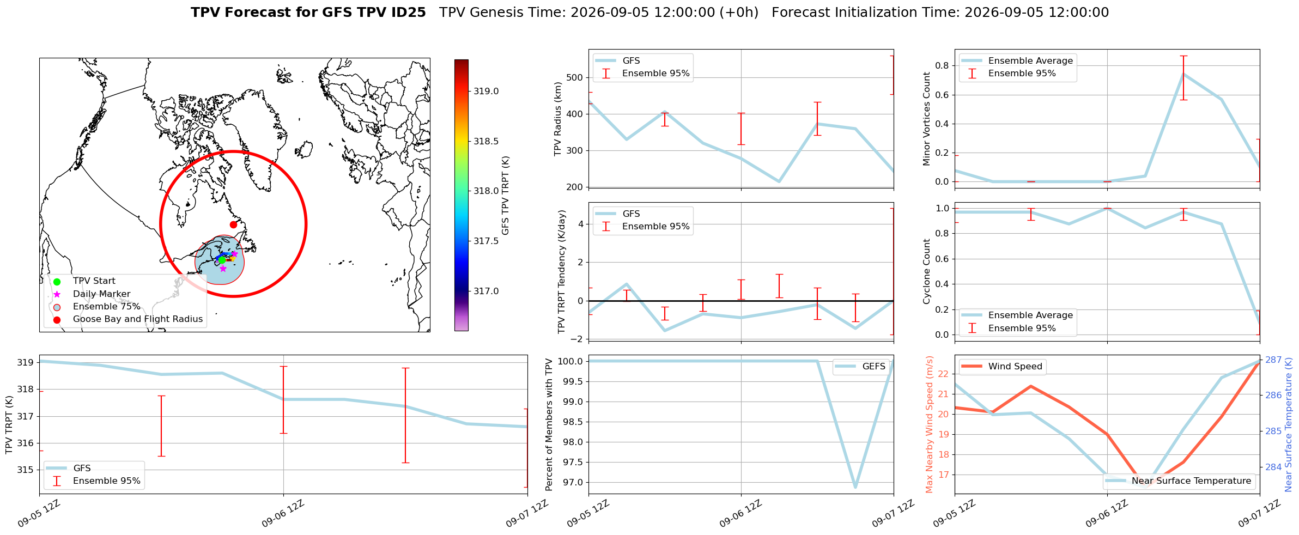
Task: Click the 'GEFS' legend label
Action: pyautogui.click(x=874, y=367)
